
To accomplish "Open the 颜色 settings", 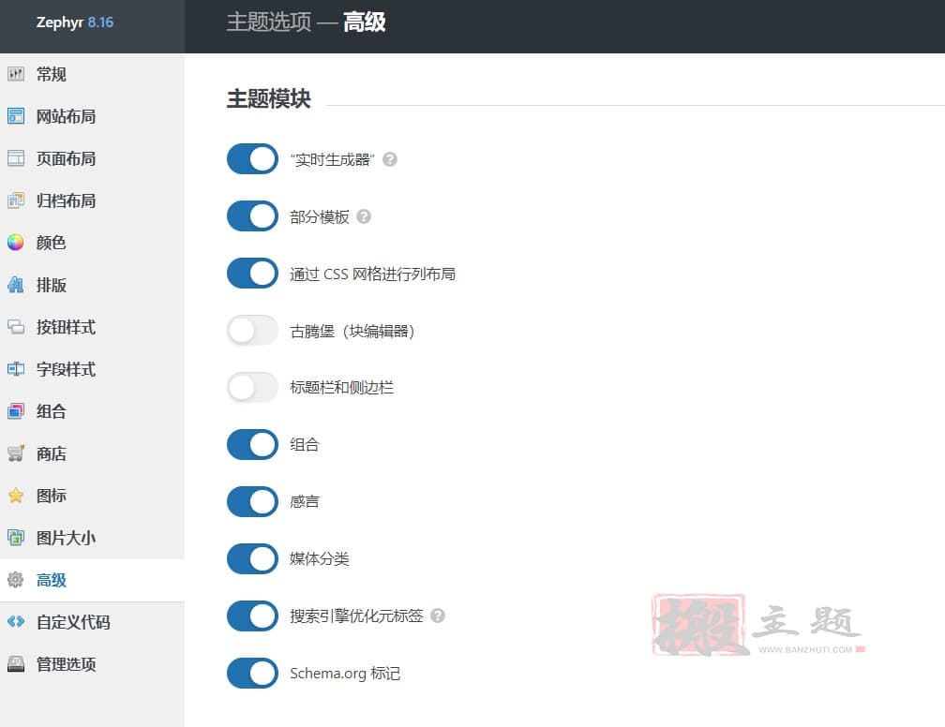I will click(92, 243).
